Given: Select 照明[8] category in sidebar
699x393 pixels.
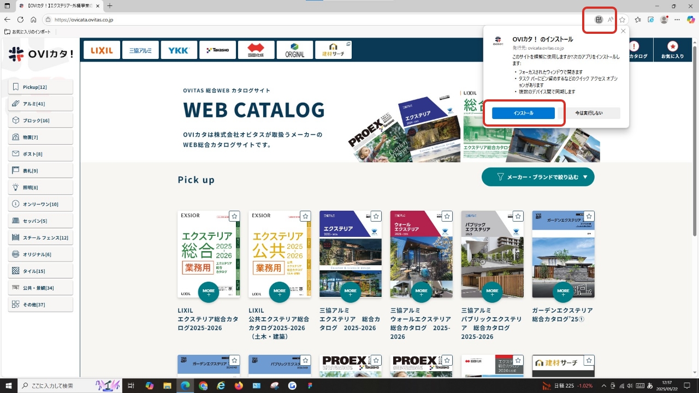Looking at the screenshot, I should pos(40,187).
